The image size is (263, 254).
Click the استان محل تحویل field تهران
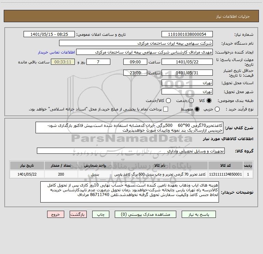point(187,83)
